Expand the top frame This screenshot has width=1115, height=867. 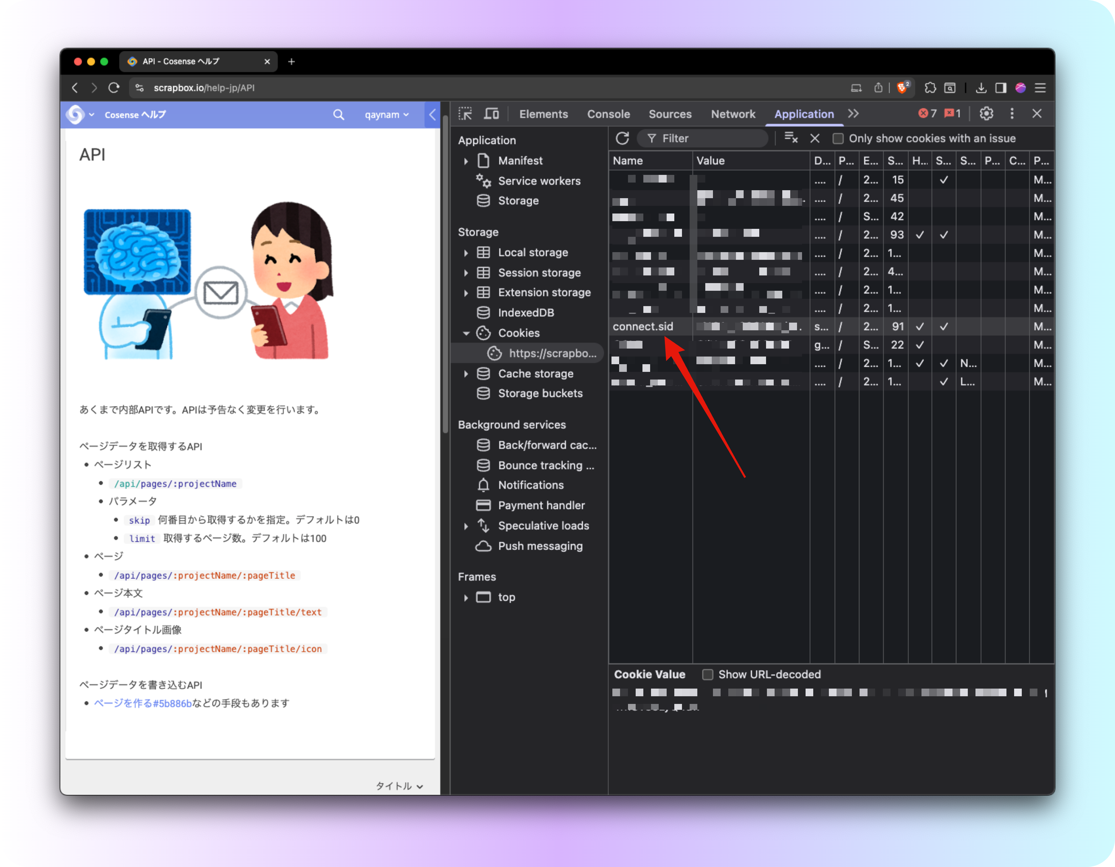pos(465,597)
